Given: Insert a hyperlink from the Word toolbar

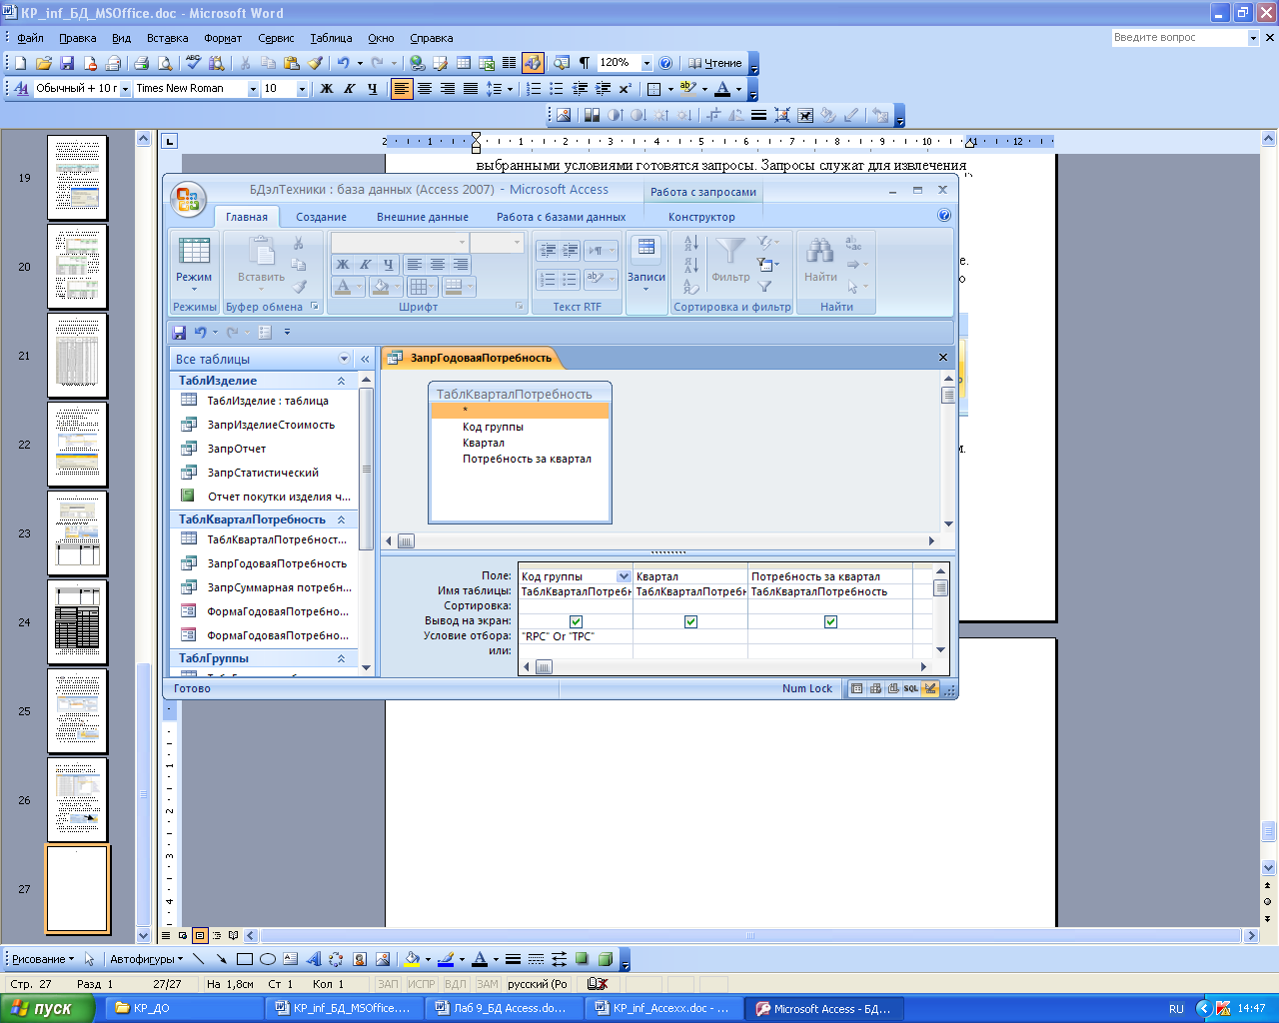Looking at the screenshot, I should point(417,63).
